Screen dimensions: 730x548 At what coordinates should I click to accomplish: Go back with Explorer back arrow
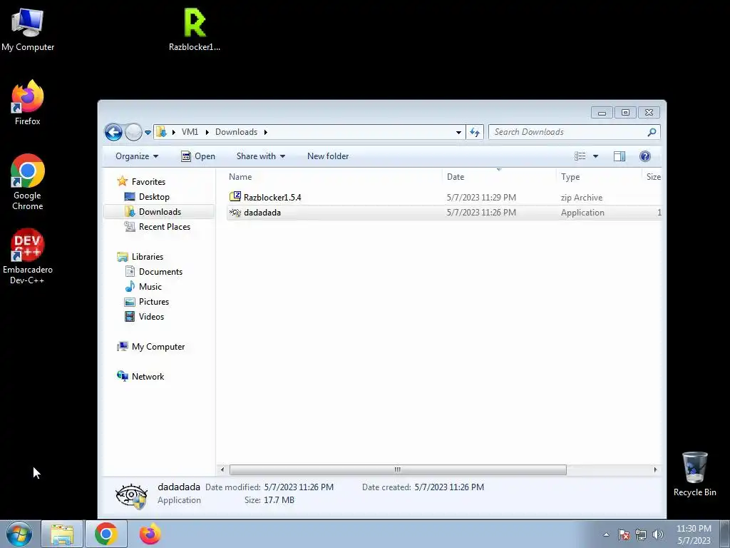coord(113,132)
